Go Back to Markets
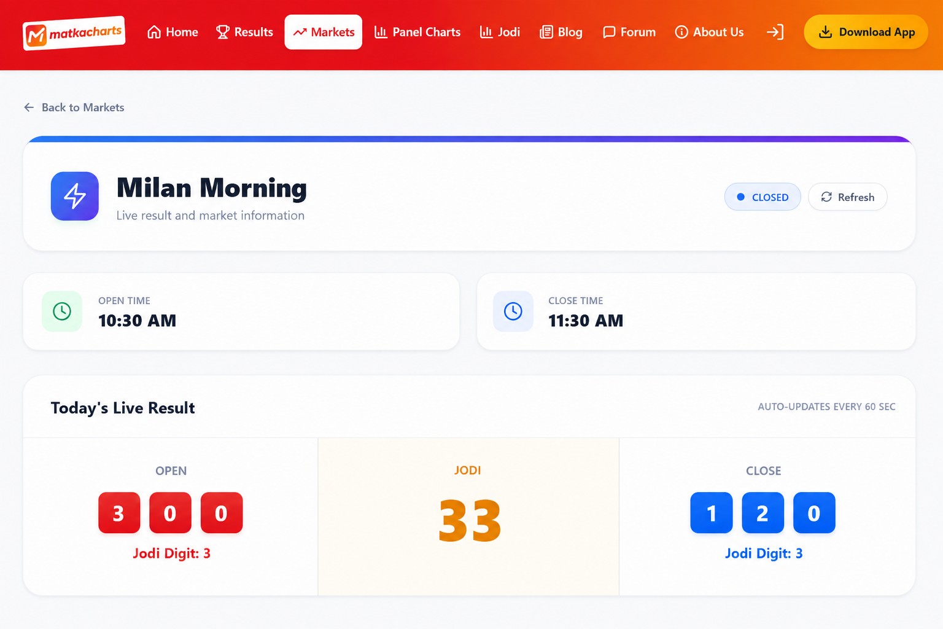The width and height of the screenshot is (943, 629). [74, 107]
